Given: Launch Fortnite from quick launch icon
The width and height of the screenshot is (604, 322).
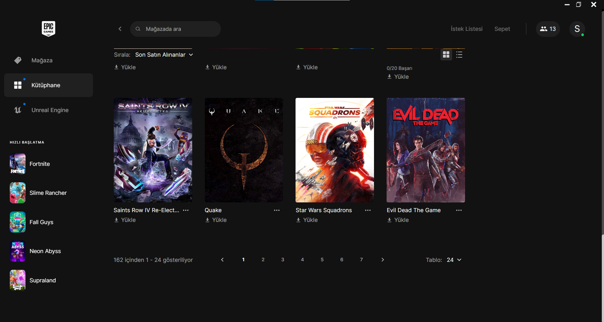Looking at the screenshot, I should click(x=18, y=164).
